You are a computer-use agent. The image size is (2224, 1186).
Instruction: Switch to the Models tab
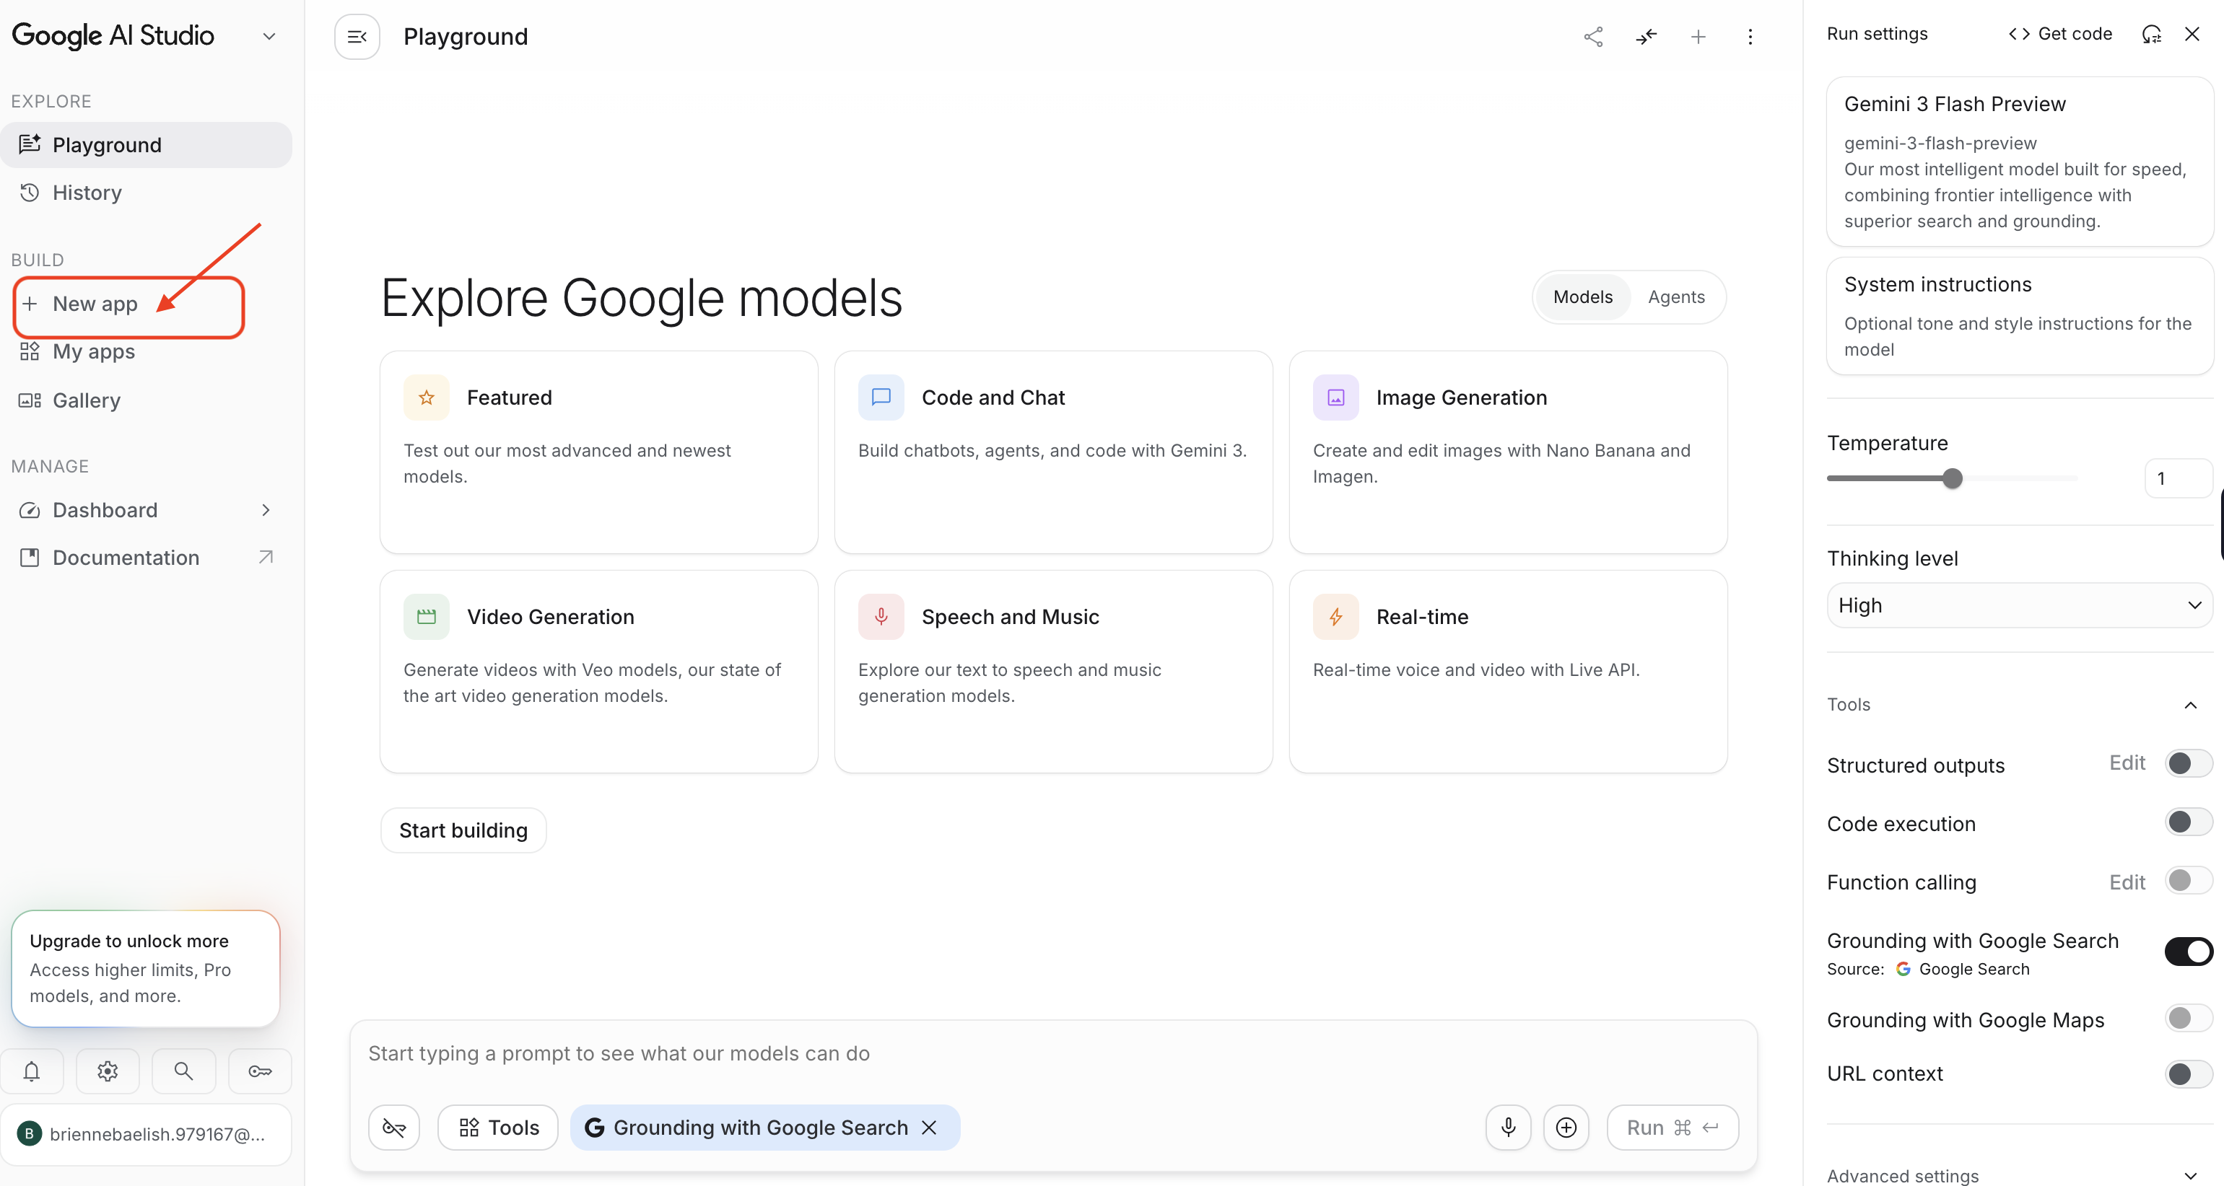[x=1582, y=297]
